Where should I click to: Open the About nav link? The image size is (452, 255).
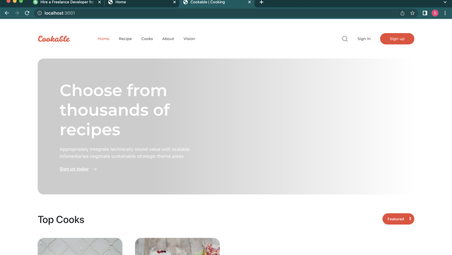pyautogui.click(x=168, y=39)
